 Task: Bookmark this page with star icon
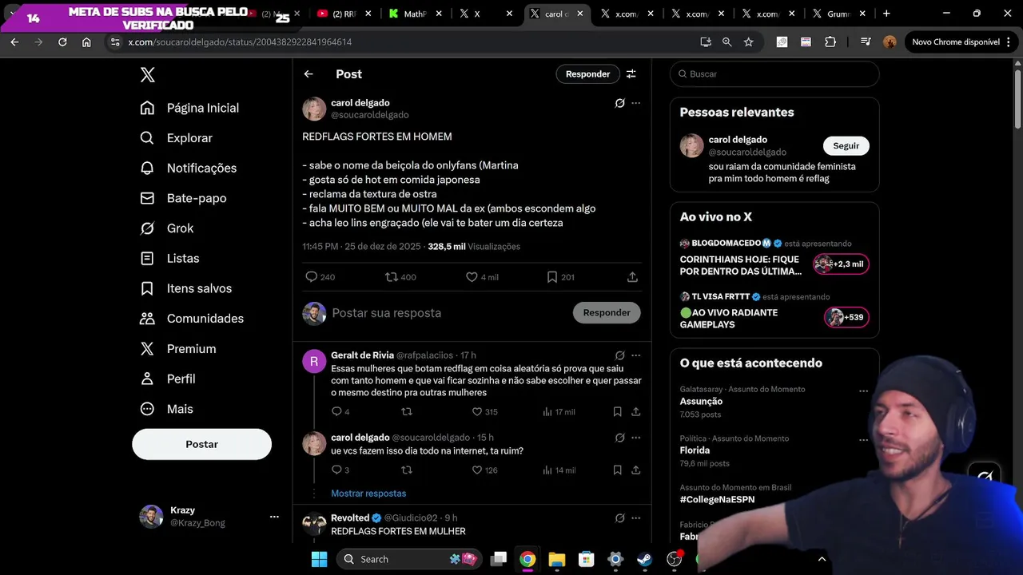tap(748, 42)
